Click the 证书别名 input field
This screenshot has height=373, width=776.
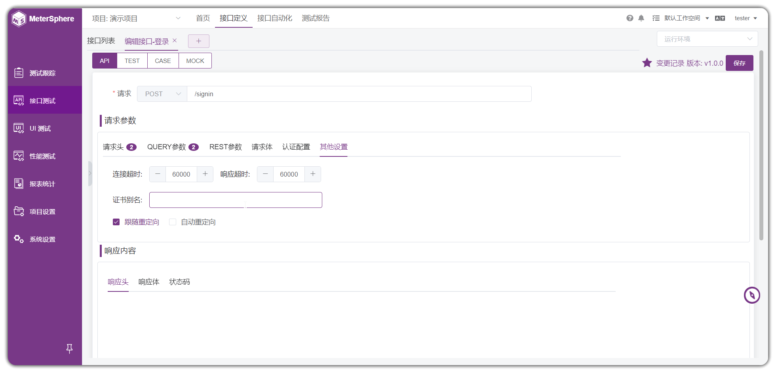(x=236, y=200)
